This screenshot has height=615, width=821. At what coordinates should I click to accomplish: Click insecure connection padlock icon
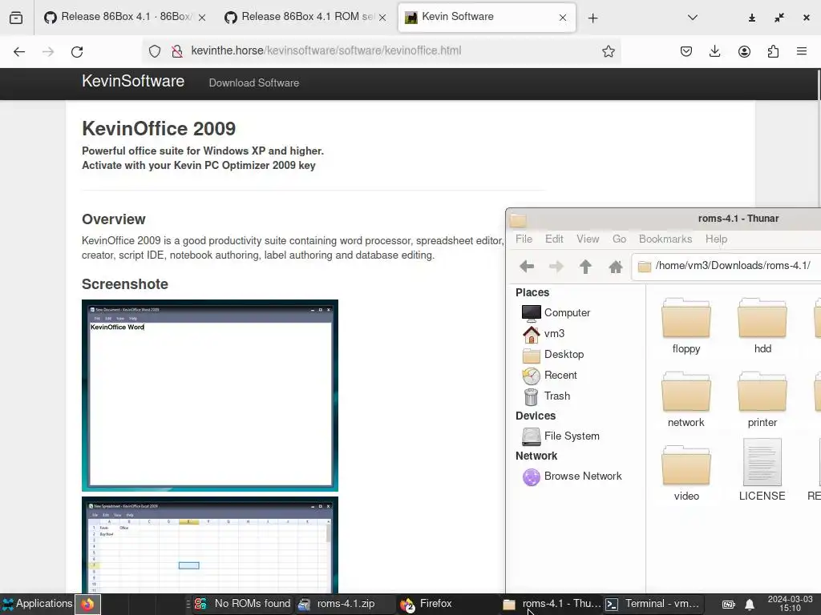(x=177, y=51)
